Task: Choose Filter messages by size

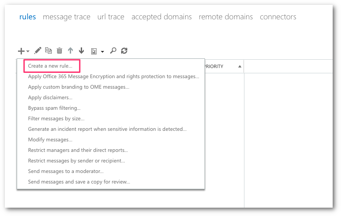Action: pos(56,119)
